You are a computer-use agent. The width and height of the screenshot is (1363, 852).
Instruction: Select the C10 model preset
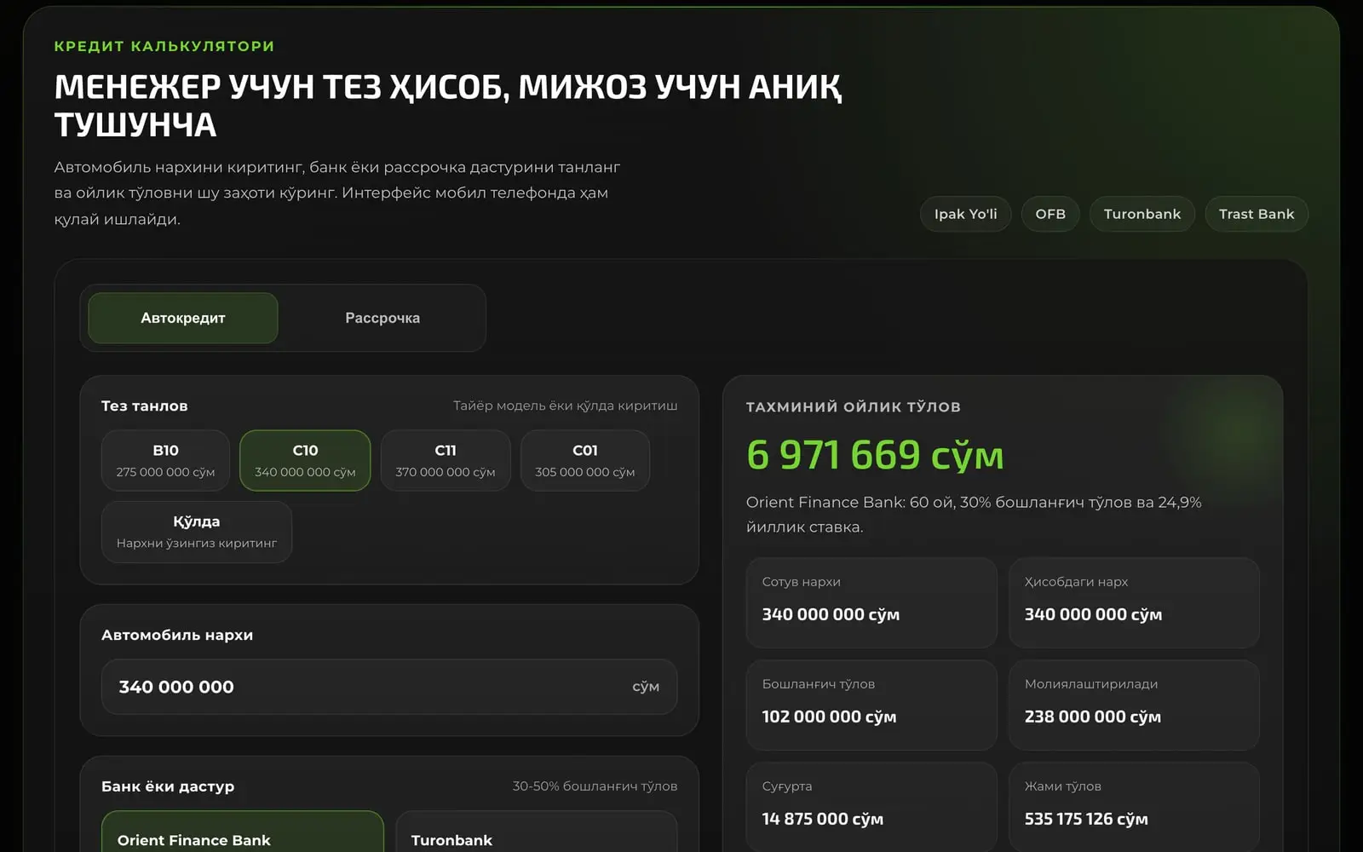(x=305, y=461)
